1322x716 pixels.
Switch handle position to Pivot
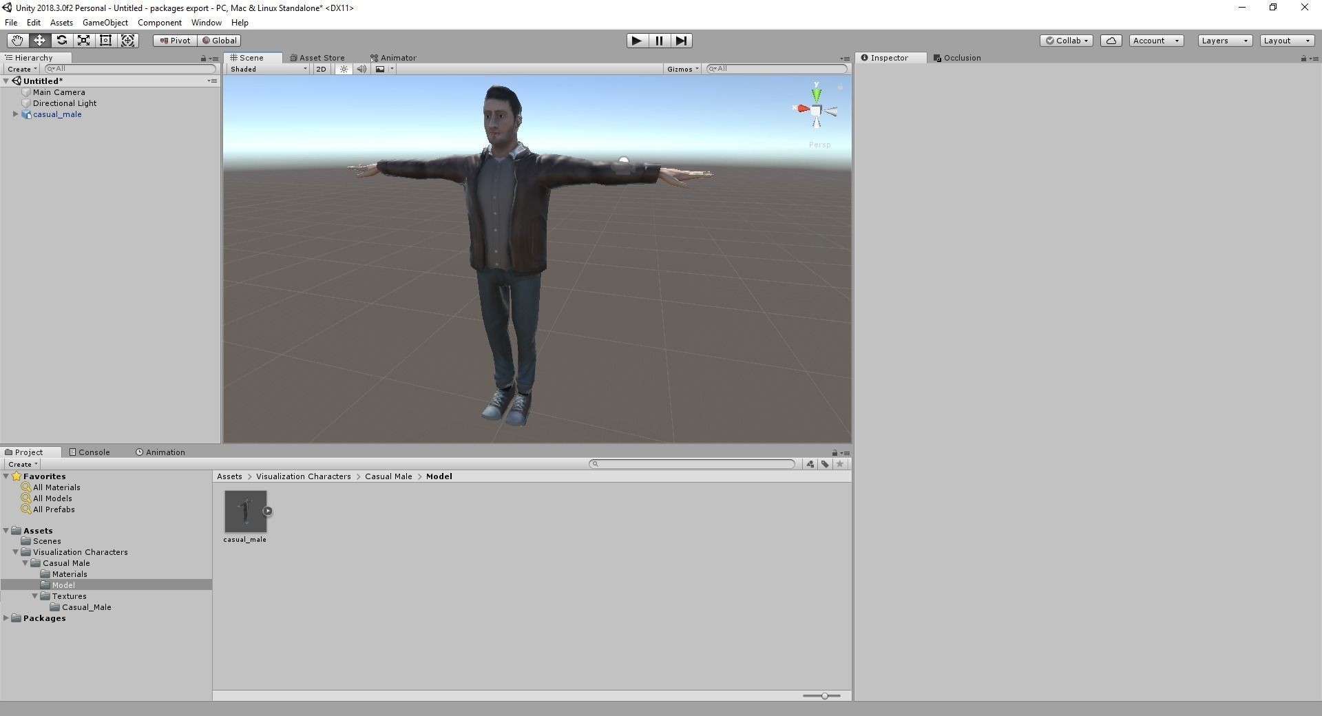pos(175,40)
